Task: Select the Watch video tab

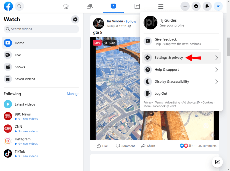Action: coord(113,6)
